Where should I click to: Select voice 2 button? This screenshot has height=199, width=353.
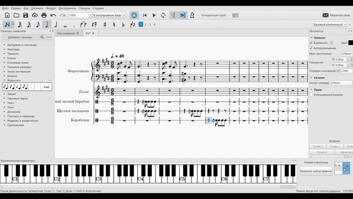tap(146, 24)
